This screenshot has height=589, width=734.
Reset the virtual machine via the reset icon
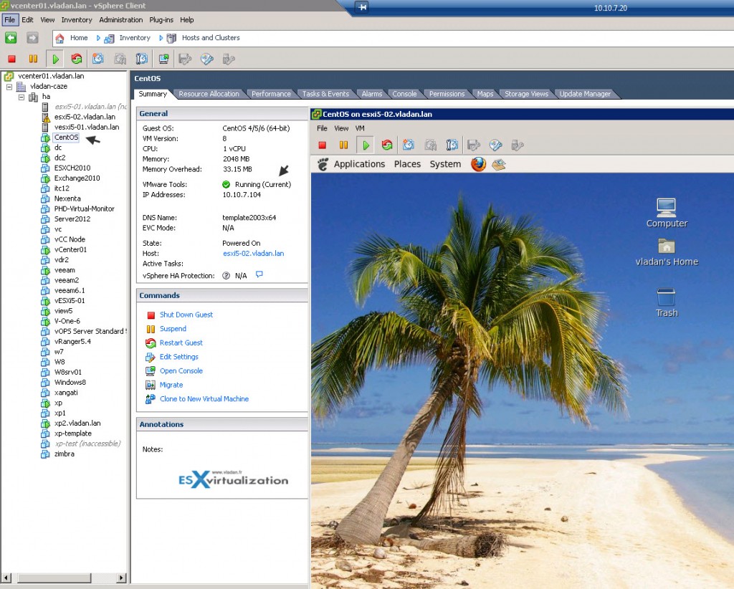tap(77, 59)
